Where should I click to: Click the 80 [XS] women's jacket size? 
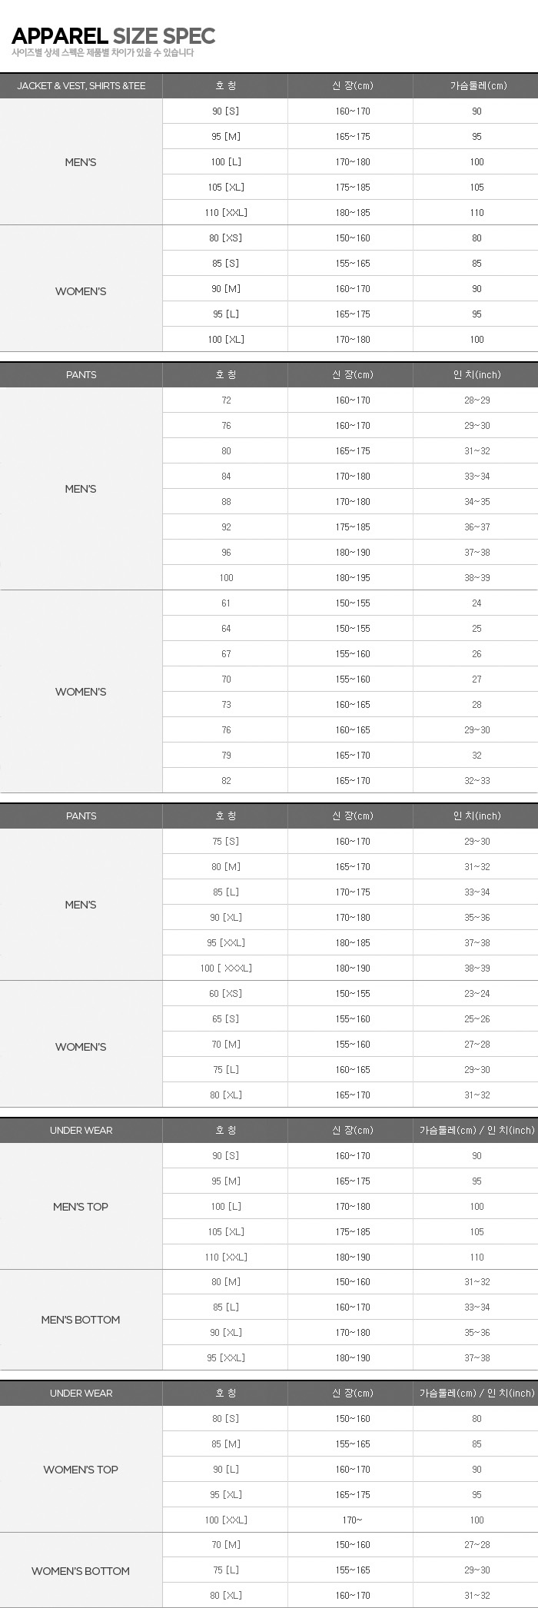pos(226,238)
